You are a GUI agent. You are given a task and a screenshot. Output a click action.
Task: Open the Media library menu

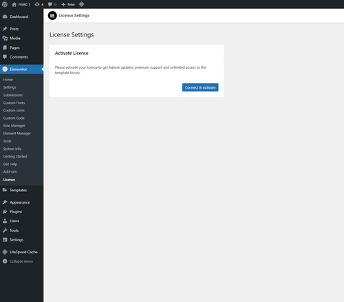[21, 39]
